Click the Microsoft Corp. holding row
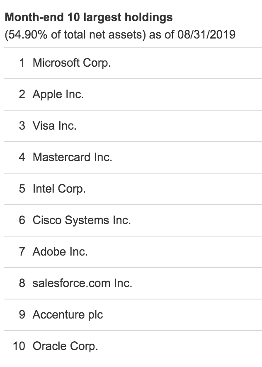 tap(133, 63)
